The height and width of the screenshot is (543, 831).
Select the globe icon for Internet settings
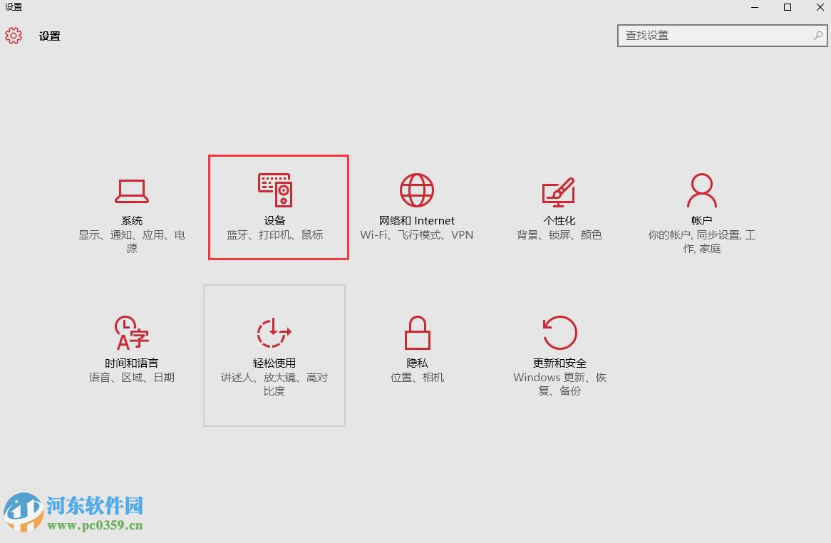tap(416, 190)
